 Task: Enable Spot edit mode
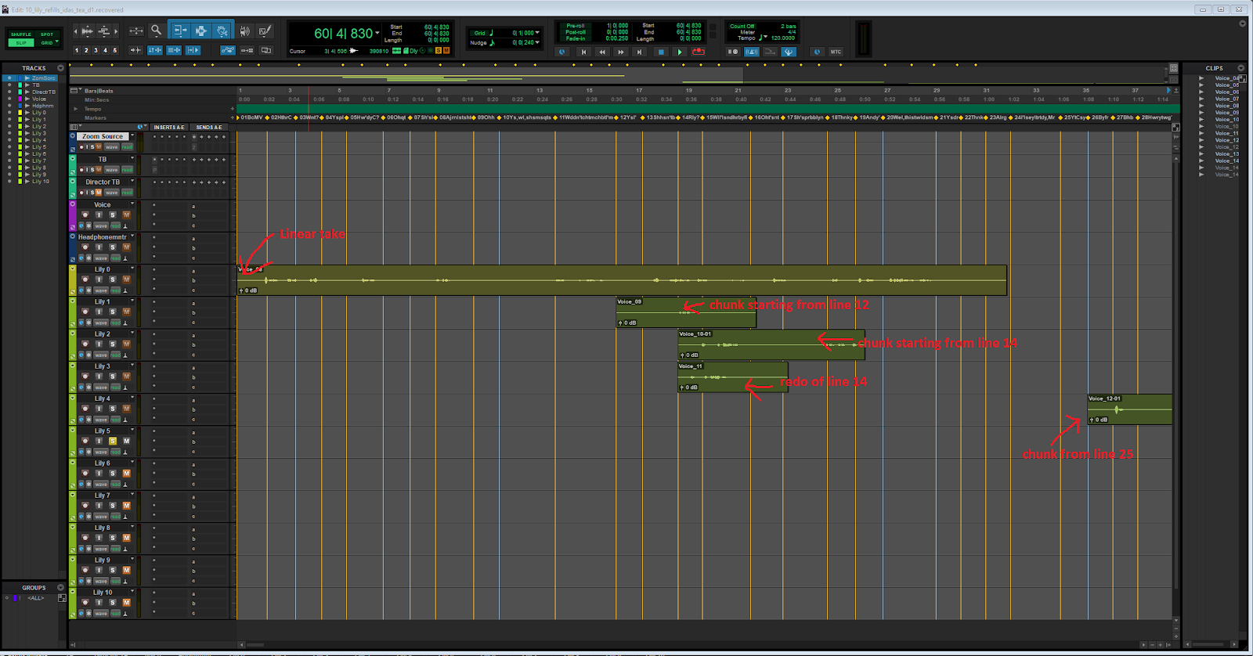click(47, 34)
